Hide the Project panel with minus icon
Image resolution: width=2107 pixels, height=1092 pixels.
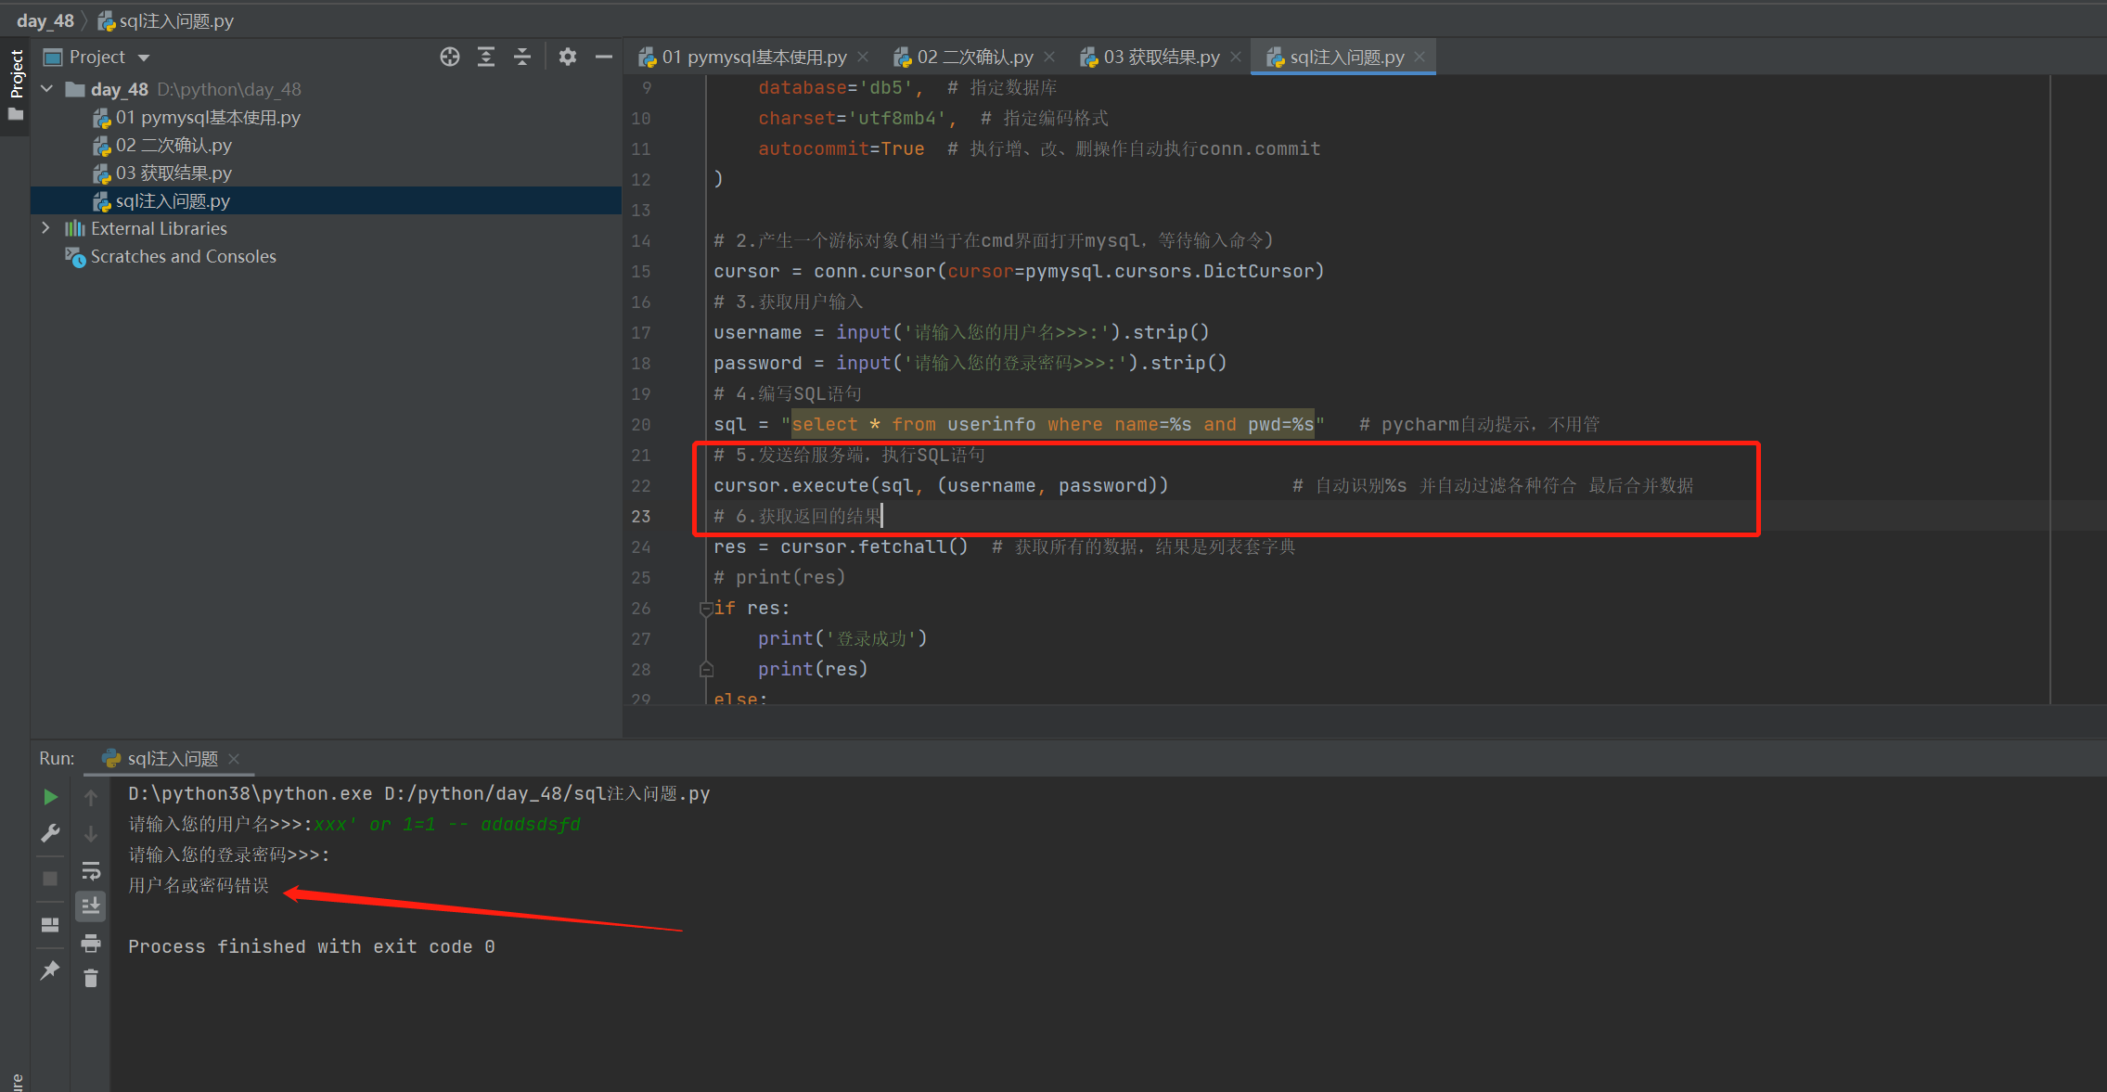[604, 58]
